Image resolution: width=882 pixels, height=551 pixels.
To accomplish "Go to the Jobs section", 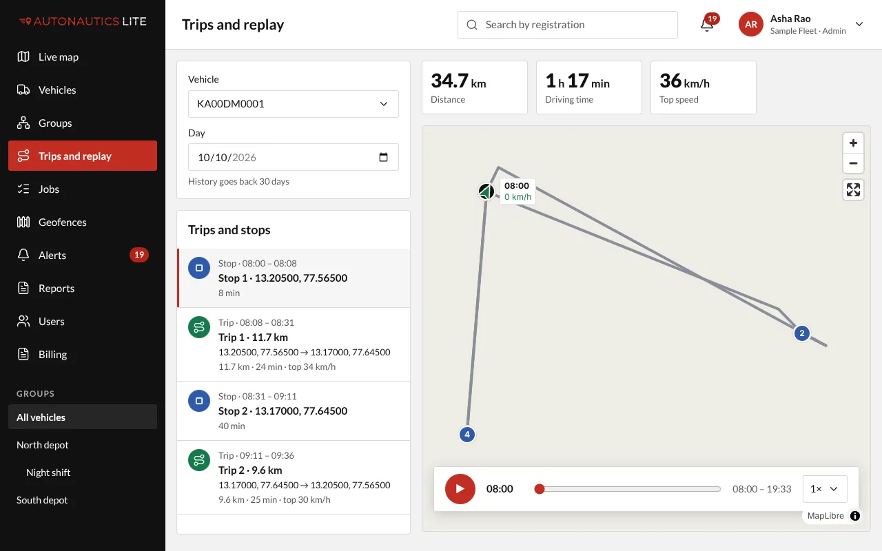I will tap(83, 189).
